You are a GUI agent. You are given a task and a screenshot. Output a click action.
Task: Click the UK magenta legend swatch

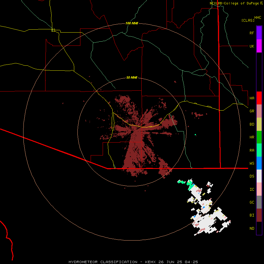point(259,46)
